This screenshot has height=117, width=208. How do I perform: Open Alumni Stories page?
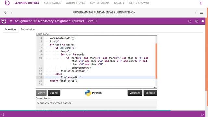[76, 3]
